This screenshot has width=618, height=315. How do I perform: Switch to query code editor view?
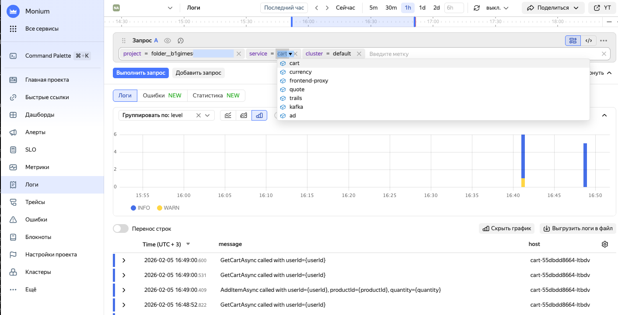[589, 41]
